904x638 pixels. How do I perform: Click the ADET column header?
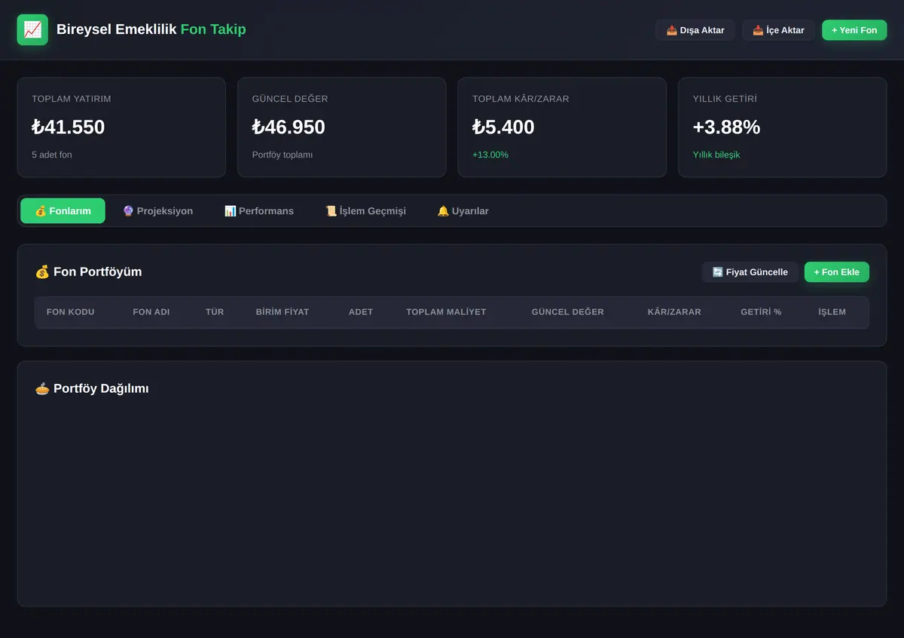point(361,311)
